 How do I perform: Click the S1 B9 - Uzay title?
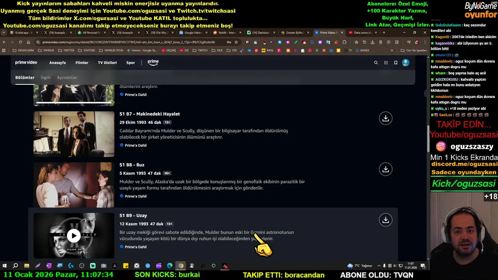[x=133, y=215]
